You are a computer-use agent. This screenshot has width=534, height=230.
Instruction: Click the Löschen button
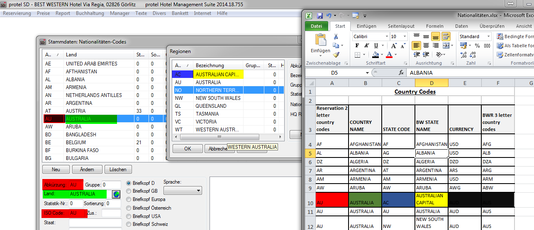[118, 169]
